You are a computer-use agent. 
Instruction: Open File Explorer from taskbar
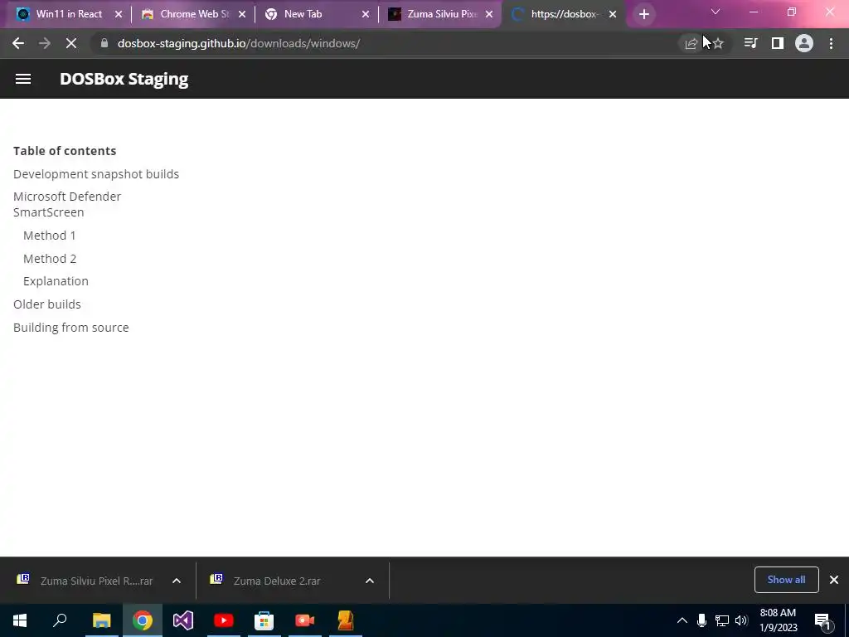pyautogui.click(x=101, y=620)
